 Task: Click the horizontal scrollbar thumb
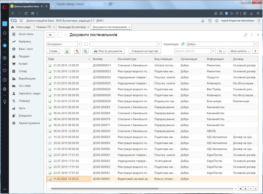coord(105,189)
